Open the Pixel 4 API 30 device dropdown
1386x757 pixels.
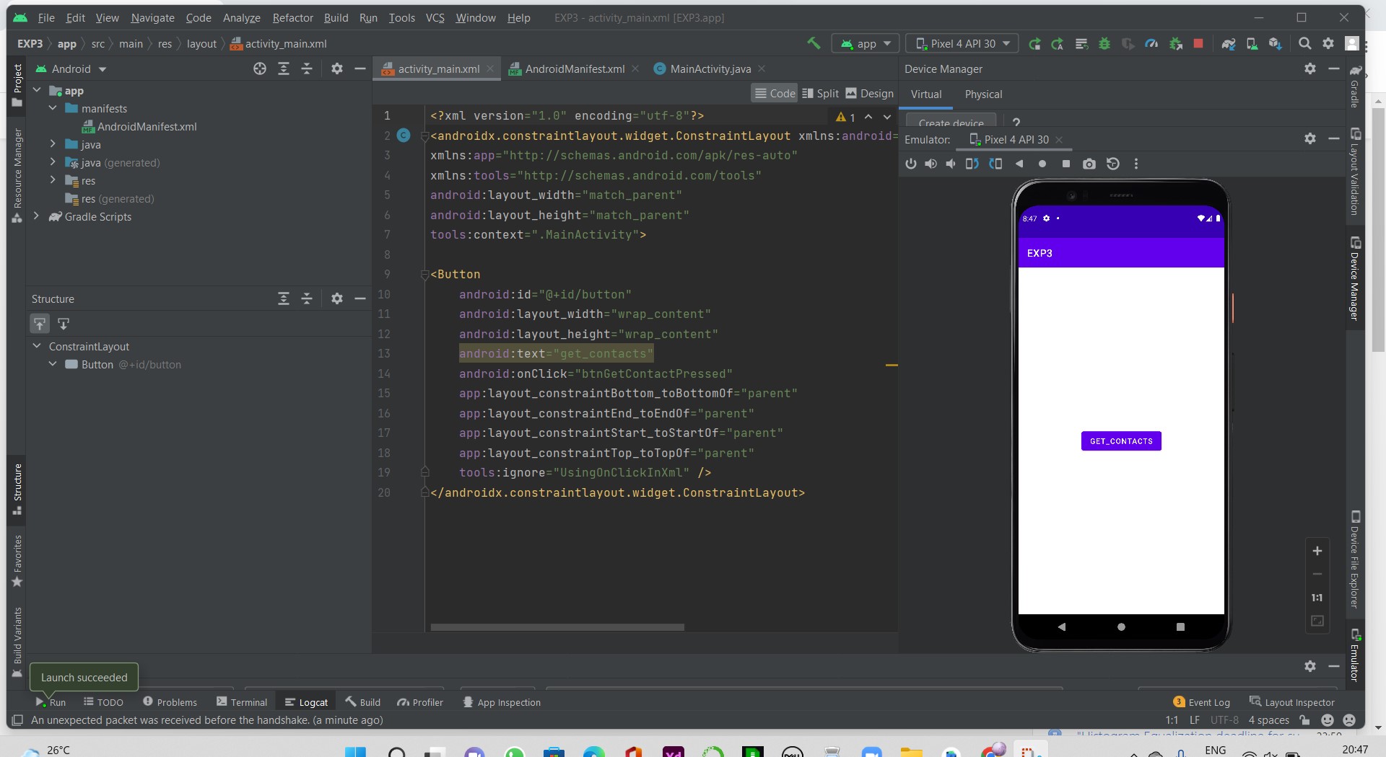[962, 43]
